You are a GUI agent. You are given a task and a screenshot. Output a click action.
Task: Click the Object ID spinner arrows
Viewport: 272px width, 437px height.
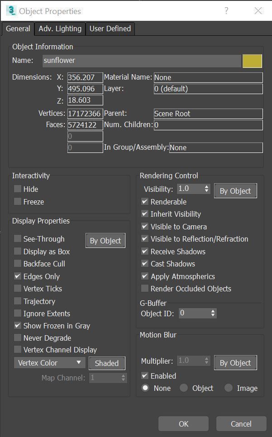213,313
